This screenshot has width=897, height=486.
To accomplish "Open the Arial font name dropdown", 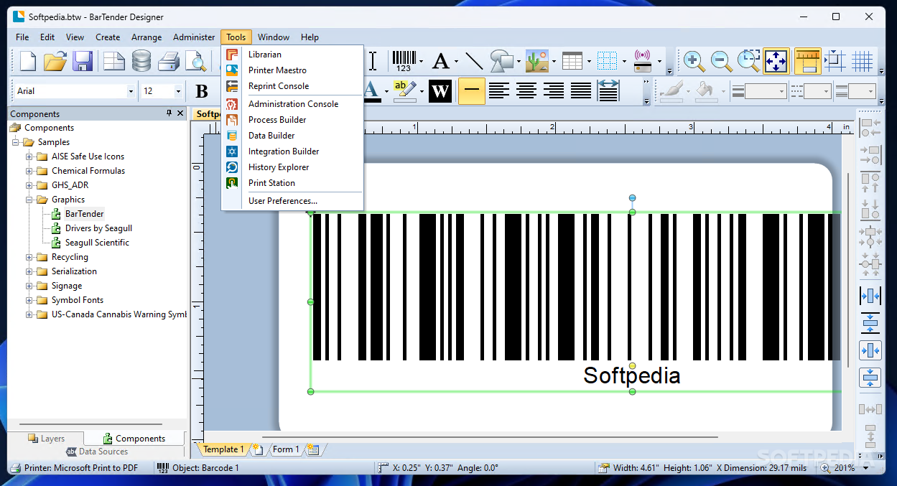I will (x=131, y=91).
